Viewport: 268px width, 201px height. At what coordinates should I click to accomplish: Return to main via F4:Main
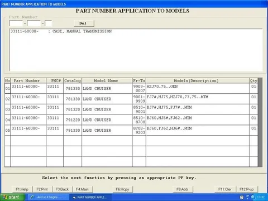pyautogui.click(x=82, y=189)
